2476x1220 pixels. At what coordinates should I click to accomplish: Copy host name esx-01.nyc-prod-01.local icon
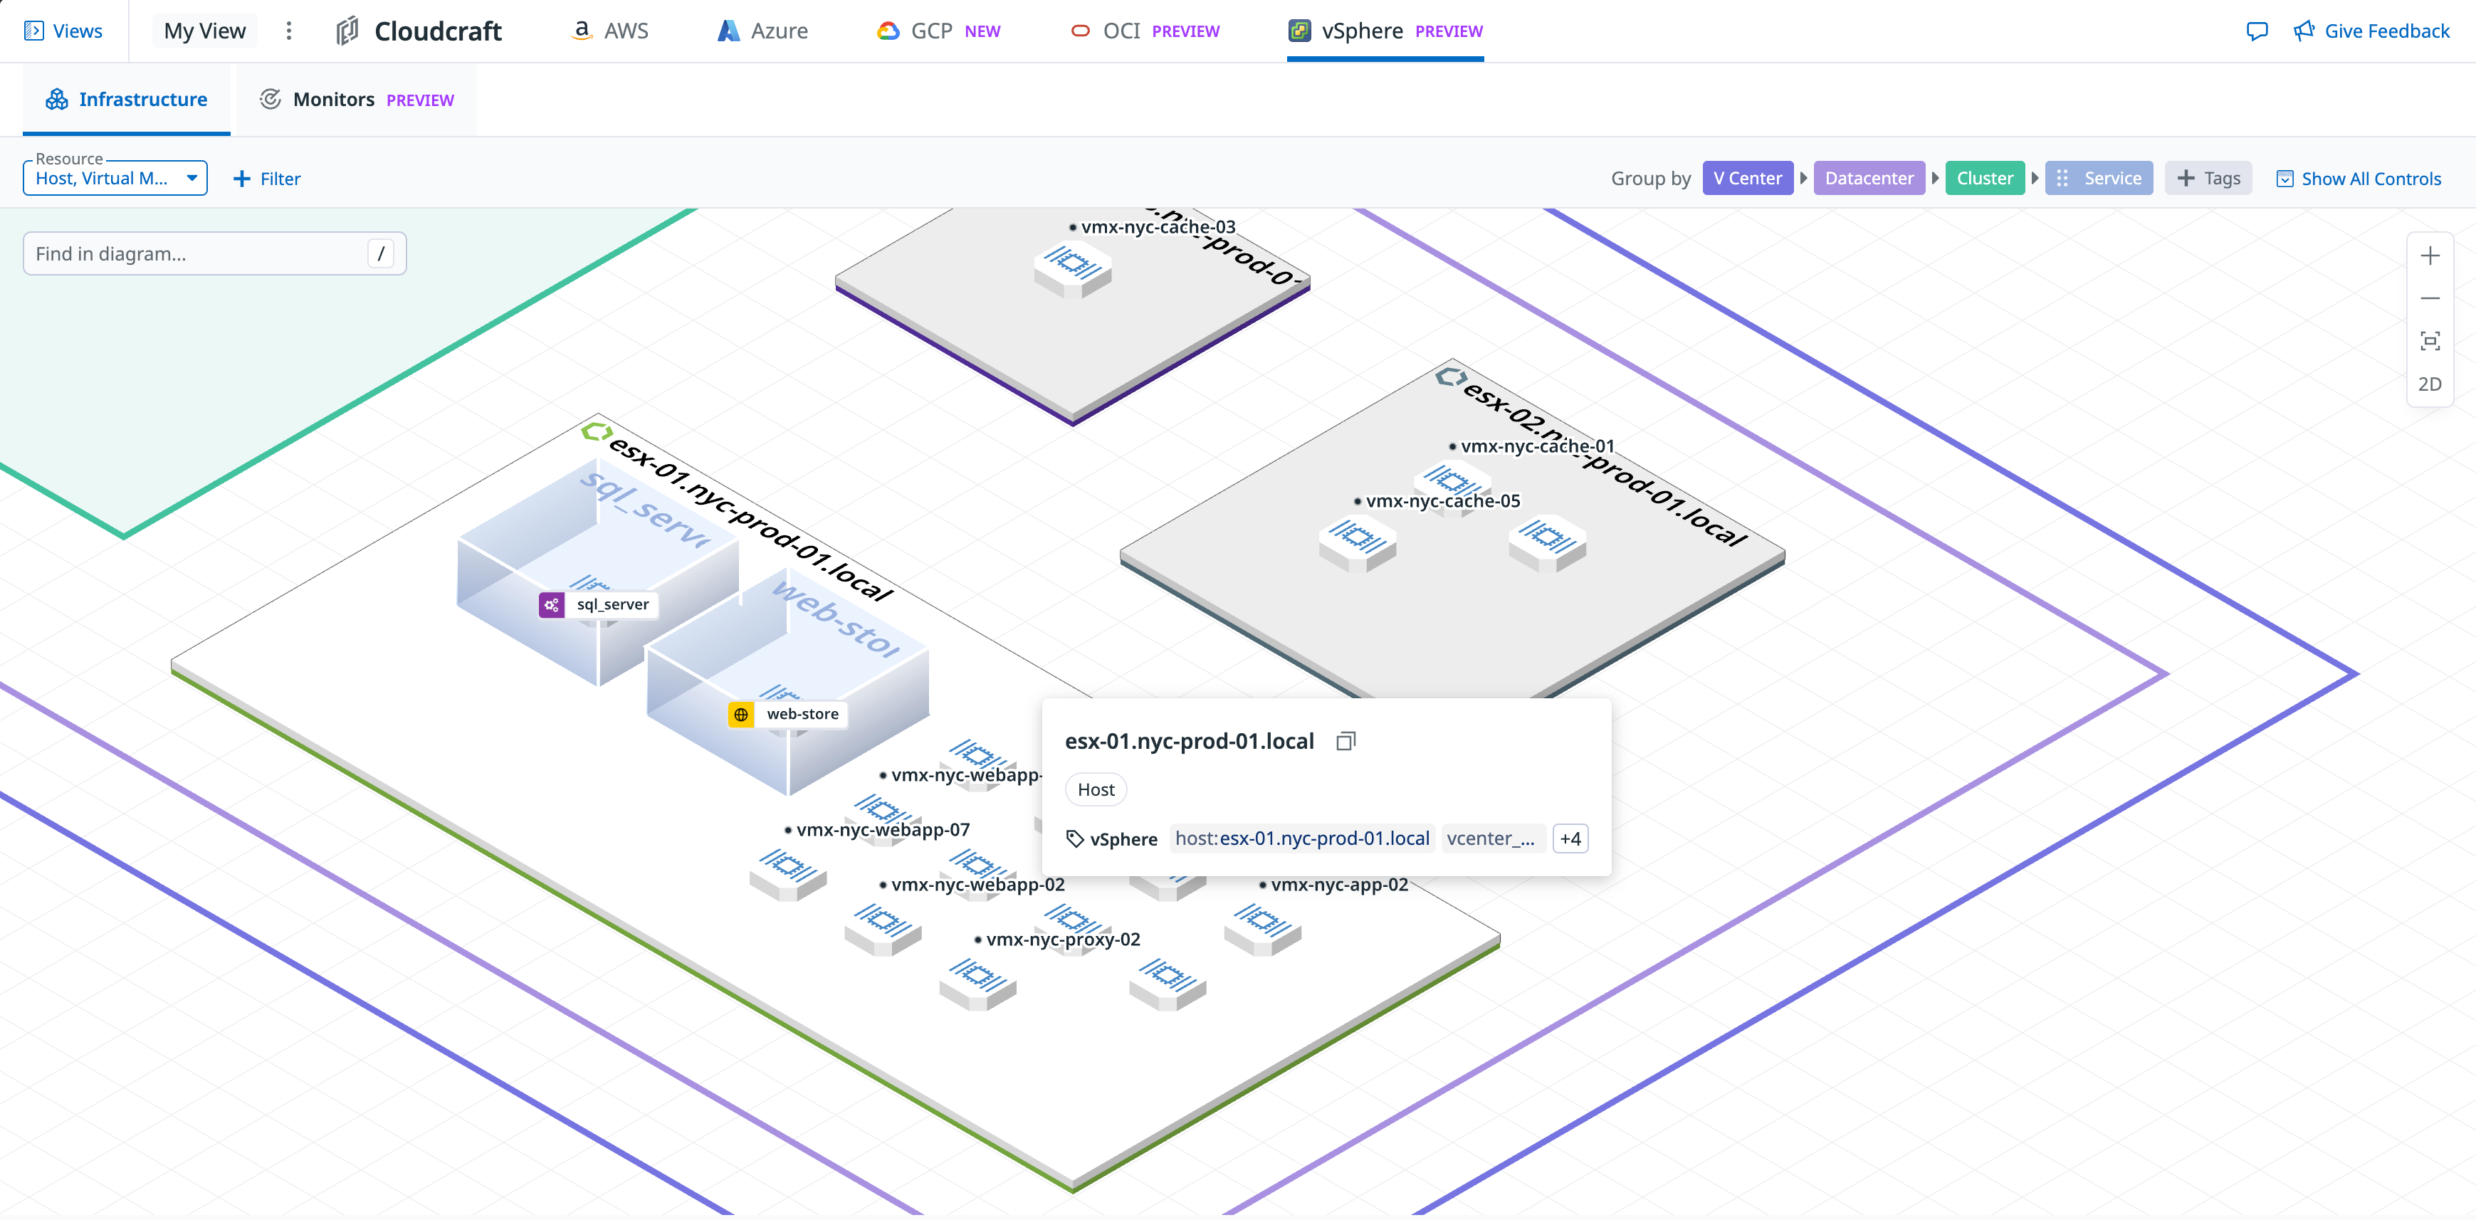coord(1345,741)
